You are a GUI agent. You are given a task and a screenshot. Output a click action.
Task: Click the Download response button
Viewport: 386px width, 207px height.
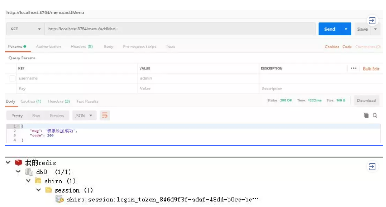tap(366, 101)
